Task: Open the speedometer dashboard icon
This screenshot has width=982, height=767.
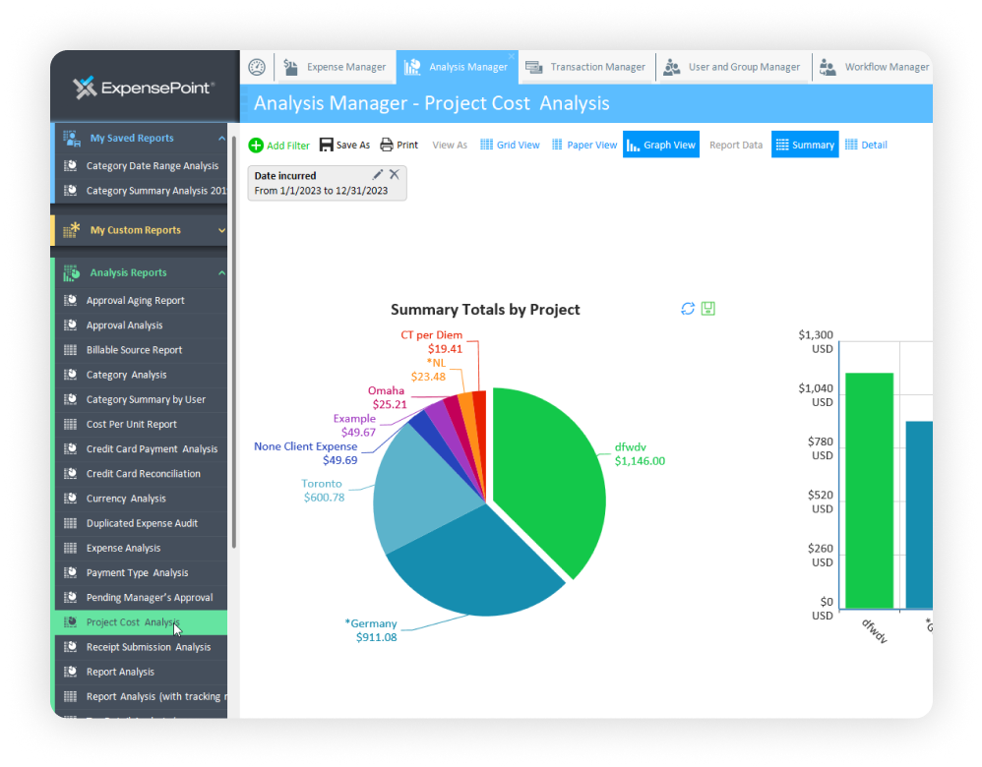Action: (256, 66)
